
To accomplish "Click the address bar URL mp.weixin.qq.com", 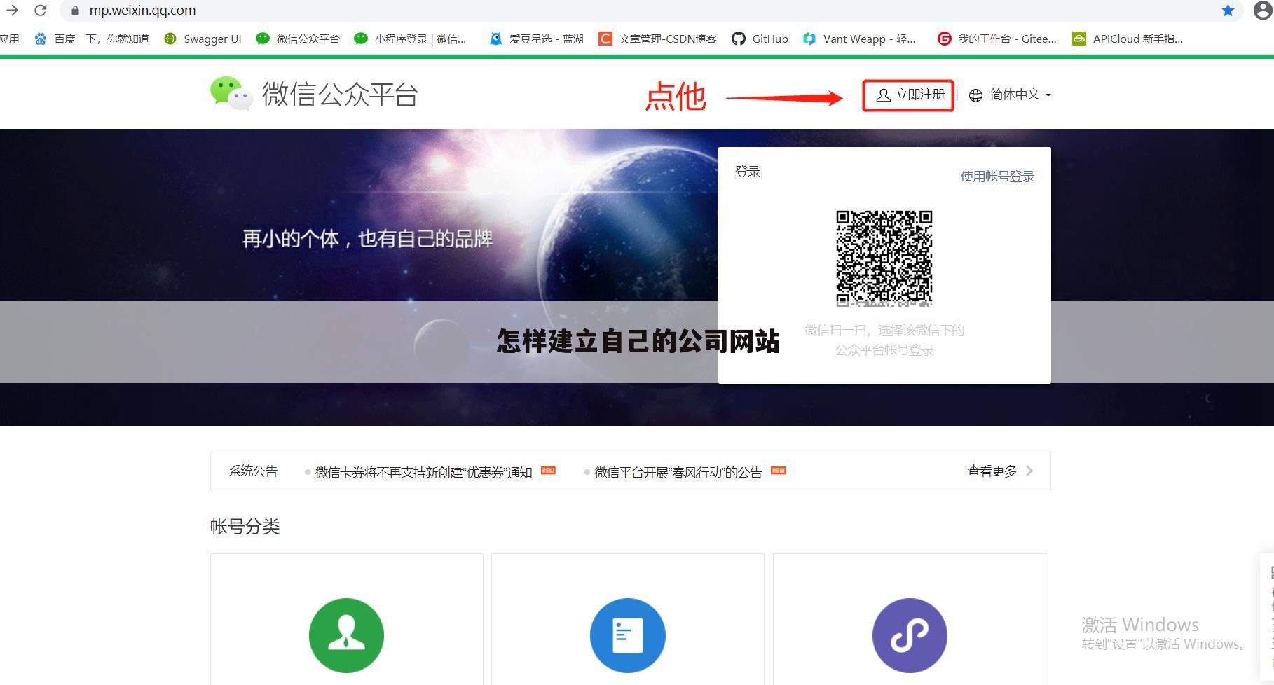I will coord(142,11).
